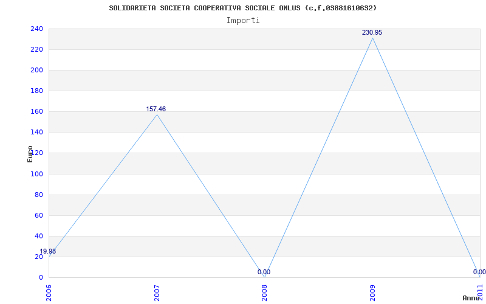Click the 0.00 label above 2008
486x304 pixels.
click(264, 272)
